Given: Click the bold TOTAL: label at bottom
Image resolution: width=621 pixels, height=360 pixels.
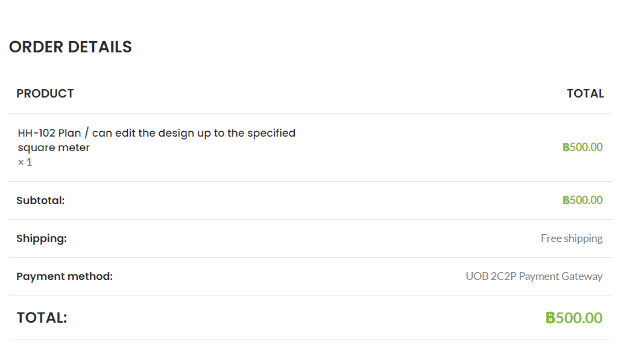Looking at the screenshot, I should tap(42, 318).
